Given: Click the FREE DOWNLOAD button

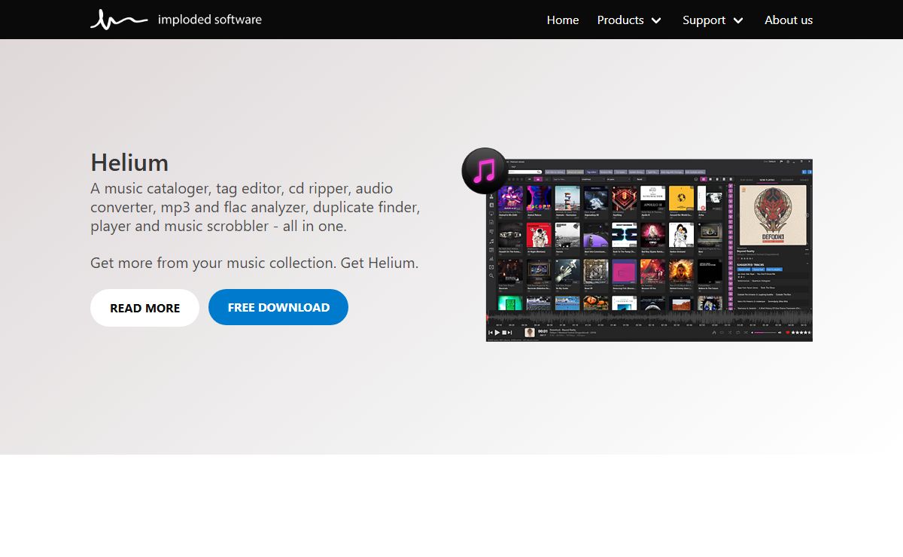Looking at the screenshot, I should [x=278, y=308].
